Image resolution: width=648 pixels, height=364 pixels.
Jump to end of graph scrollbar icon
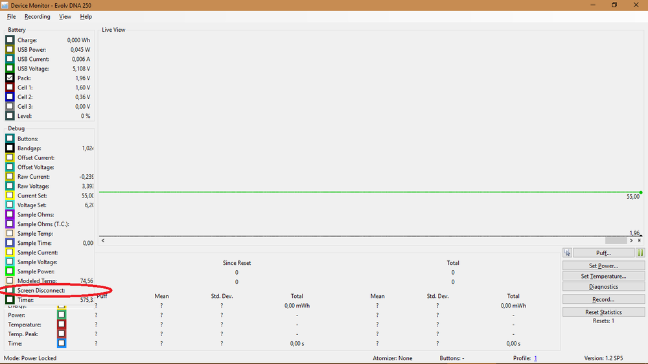640,240
